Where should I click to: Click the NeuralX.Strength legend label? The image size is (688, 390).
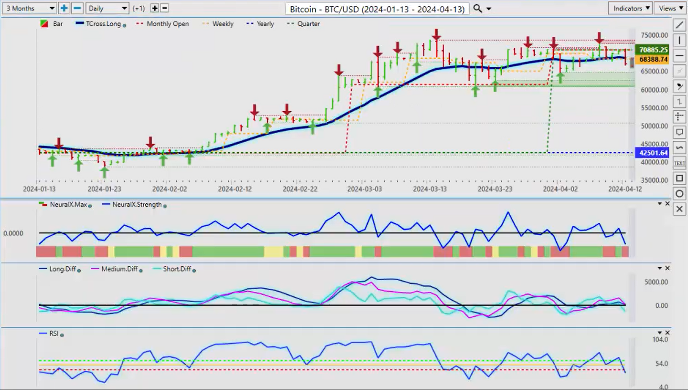pos(137,204)
